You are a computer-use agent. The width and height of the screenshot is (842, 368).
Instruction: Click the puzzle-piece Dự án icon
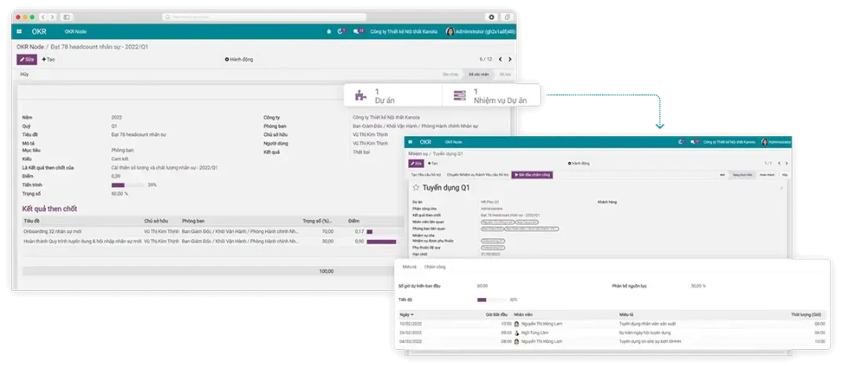click(x=360, y=96)
